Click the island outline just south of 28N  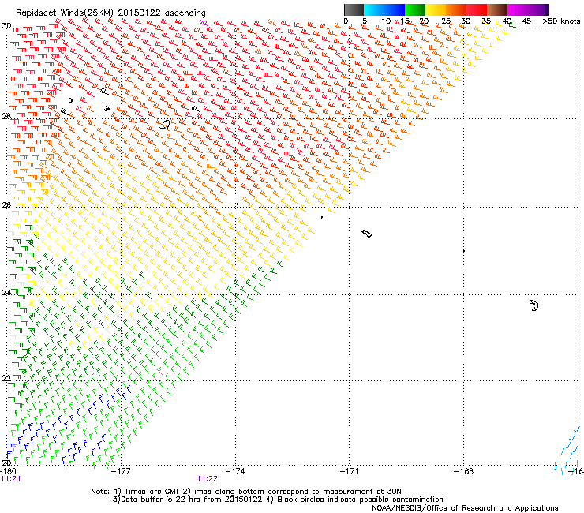[x=165, y=125]
